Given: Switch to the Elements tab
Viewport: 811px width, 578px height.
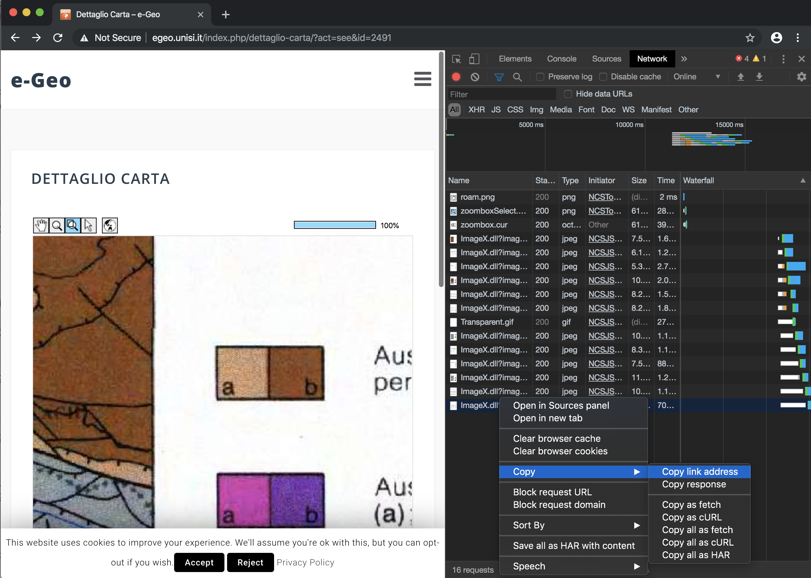Looking at the screenshot, I should pos(515,59).
